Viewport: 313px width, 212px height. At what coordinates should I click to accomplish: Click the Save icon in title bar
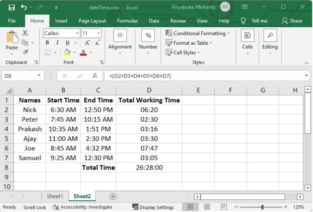click(12, 8)
